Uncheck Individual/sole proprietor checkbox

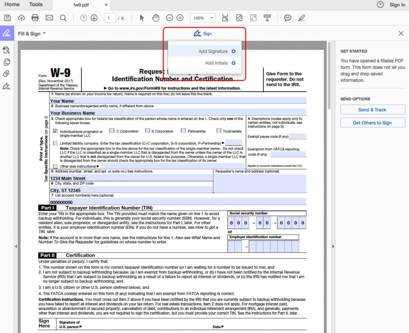coord(55,131)
